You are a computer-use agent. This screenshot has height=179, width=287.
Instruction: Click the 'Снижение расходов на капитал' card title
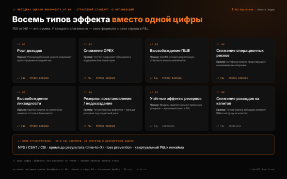[238, 101]
